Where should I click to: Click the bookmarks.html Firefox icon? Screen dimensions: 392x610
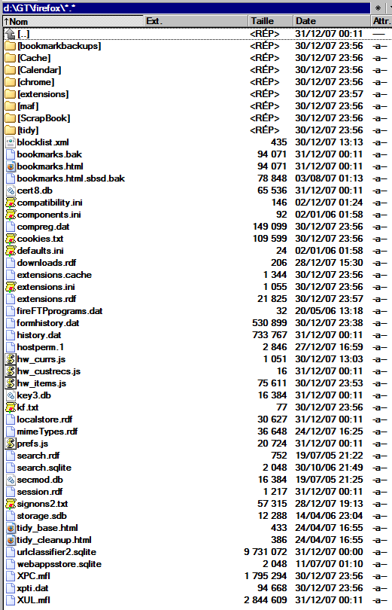tap(11, 167)
